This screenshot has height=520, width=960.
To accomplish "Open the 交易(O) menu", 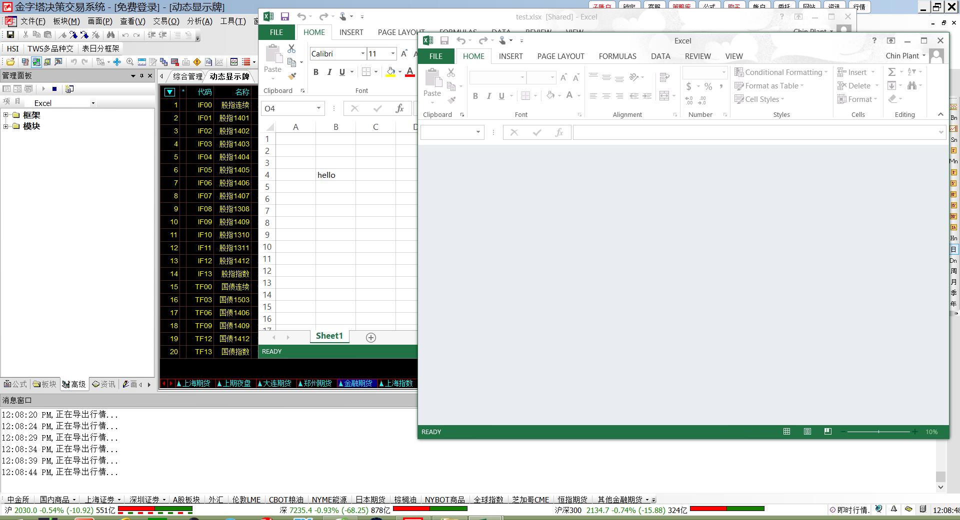I will (166, 21).
